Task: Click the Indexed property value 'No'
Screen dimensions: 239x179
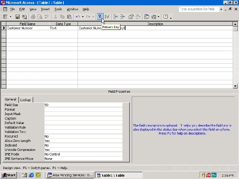Action: pyautogui.click(x=83, y=145)
